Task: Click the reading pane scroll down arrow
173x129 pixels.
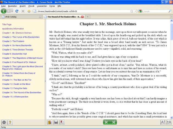Action: pos(172,118)
